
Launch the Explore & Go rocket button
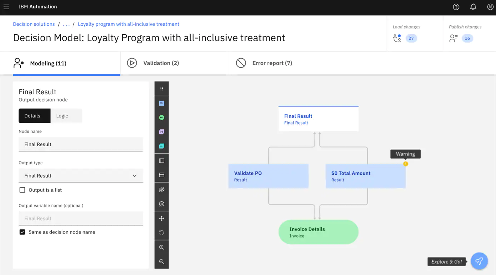coord(479,261)
